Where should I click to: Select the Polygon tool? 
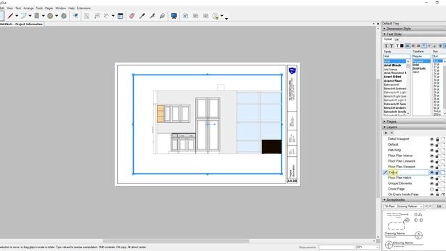tap(63, 16)
